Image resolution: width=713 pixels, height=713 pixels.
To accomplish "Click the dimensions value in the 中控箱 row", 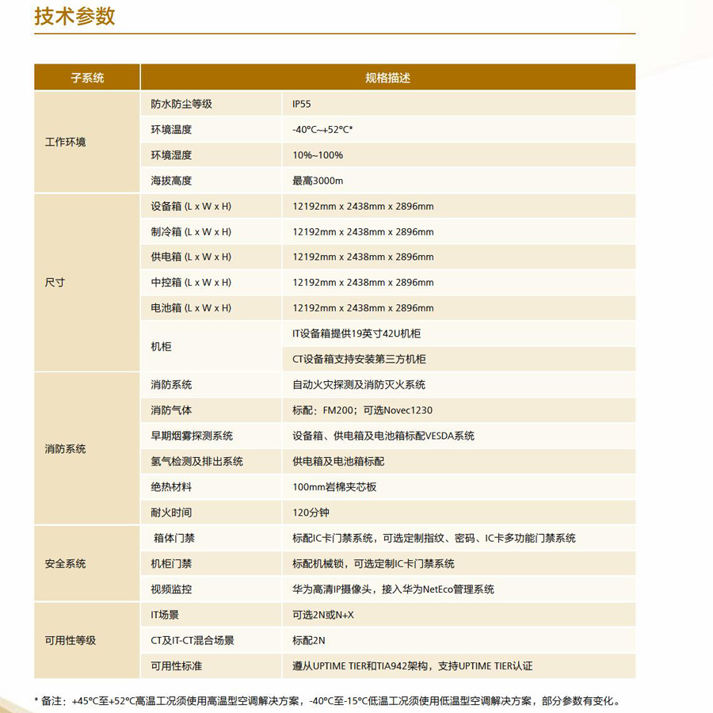I will point(363,282).
